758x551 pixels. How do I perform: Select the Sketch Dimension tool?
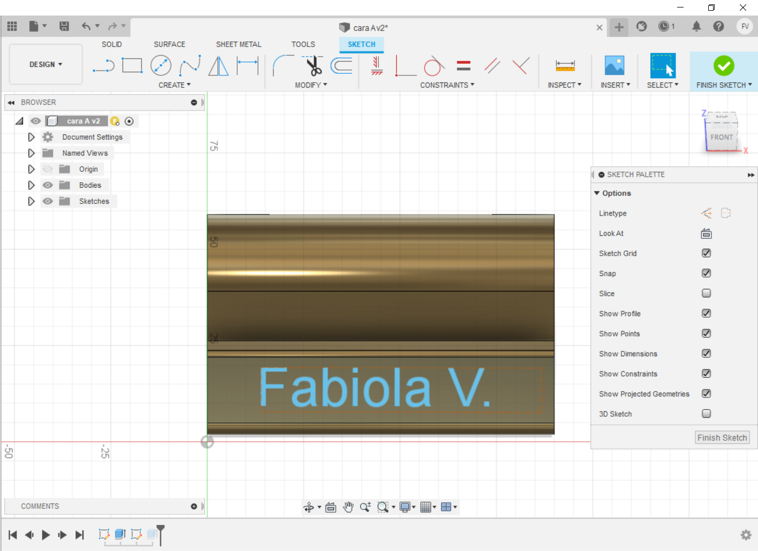(x=247, y=65)
